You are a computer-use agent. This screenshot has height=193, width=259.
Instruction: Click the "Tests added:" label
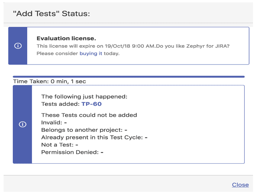60,104
